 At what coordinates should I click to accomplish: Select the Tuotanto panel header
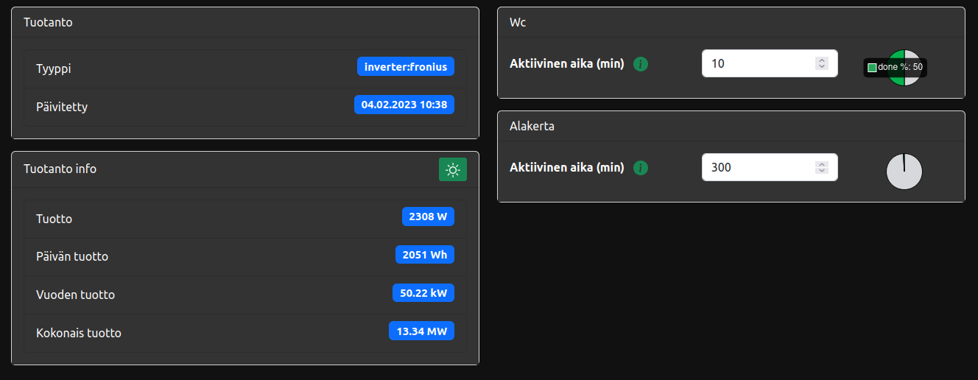click(x=245, y=23)
